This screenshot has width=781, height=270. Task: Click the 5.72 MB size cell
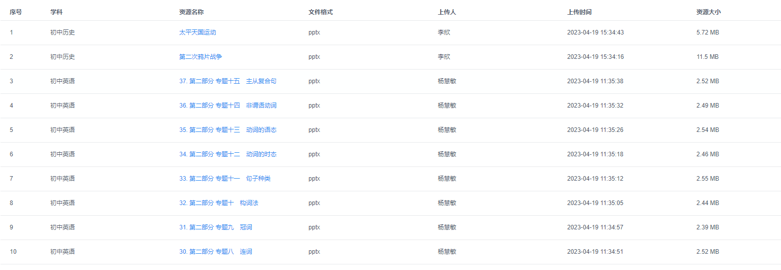tap(707, 32)
